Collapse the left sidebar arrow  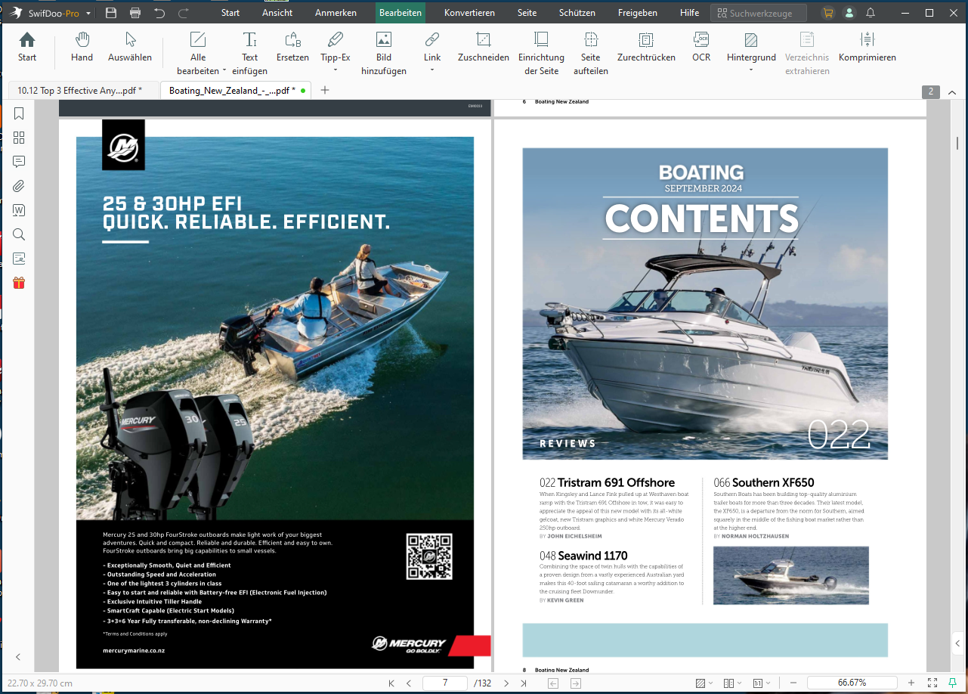tap(19, 657)
